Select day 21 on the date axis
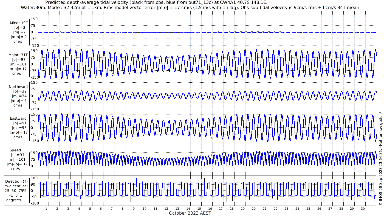Viewport: 384px width, 219px height. coord(264,209)
